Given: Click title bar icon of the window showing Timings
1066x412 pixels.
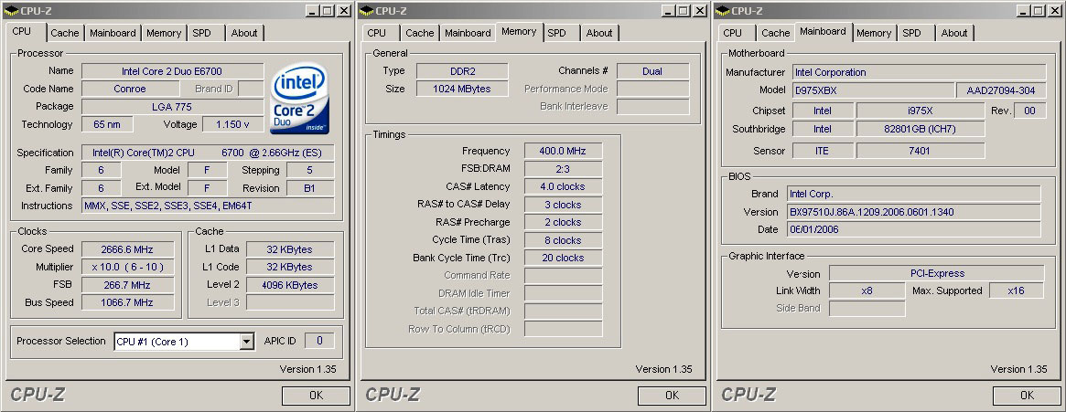Looking at the screenshot, I should coord(367,10).
